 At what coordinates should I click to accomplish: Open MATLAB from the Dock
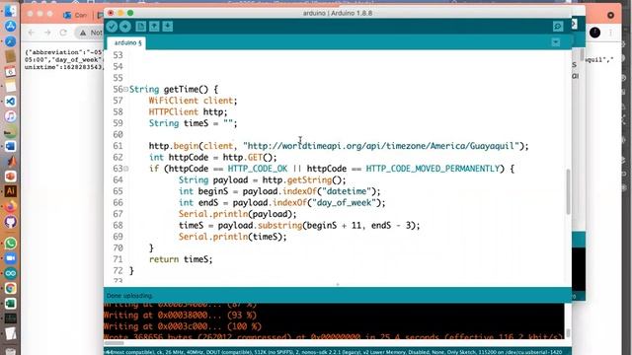[11, 162]
